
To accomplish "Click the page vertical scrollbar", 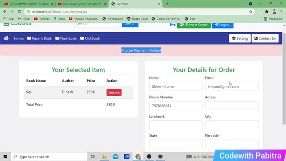I will coord(284,79).
